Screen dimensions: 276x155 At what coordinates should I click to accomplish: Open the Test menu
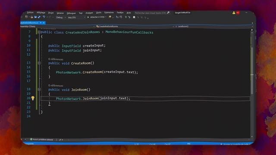(81, 13)
